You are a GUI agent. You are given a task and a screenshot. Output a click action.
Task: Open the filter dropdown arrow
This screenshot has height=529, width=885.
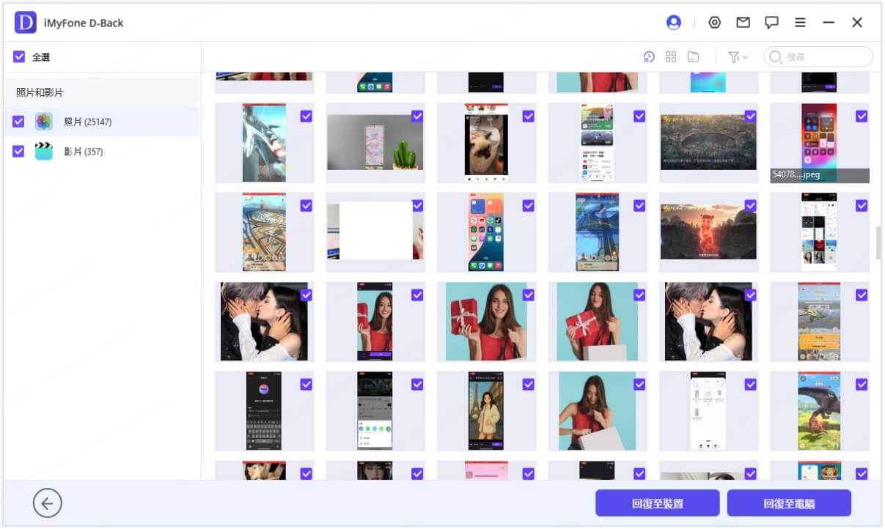coord(745,56)
